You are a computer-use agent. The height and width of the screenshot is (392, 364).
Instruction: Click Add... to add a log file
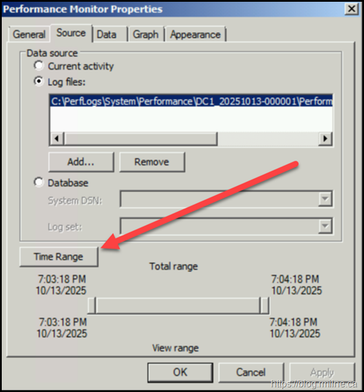point(81,161)
